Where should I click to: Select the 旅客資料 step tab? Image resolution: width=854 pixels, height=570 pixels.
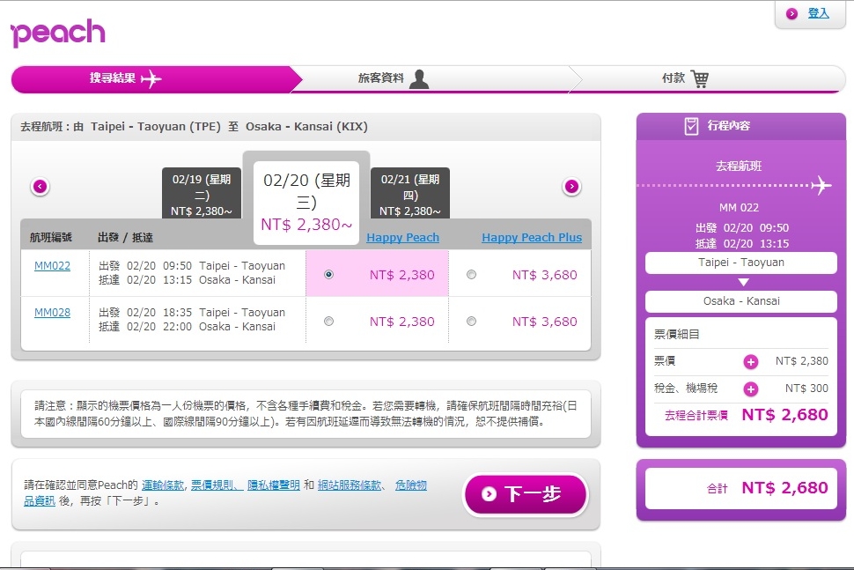click(x=436, y=79)
